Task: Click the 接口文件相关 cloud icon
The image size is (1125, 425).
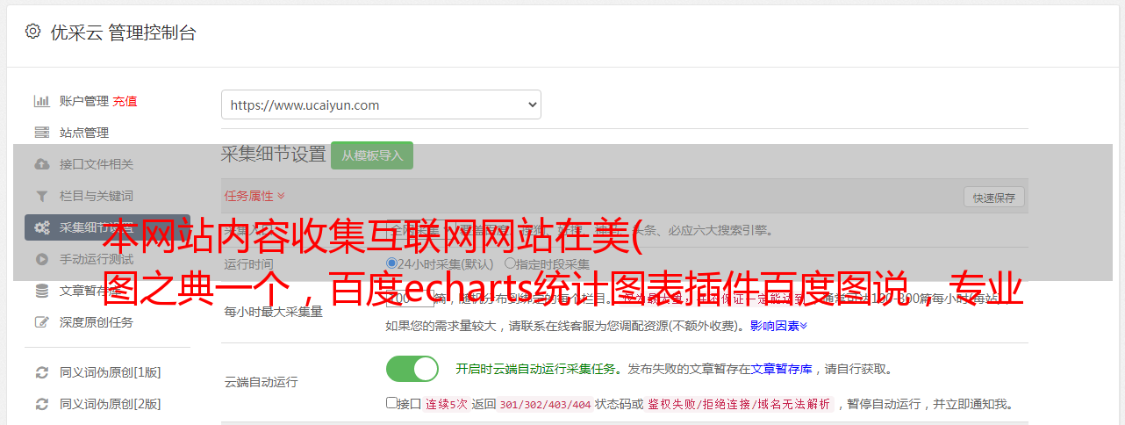Action: click(41, 164)
